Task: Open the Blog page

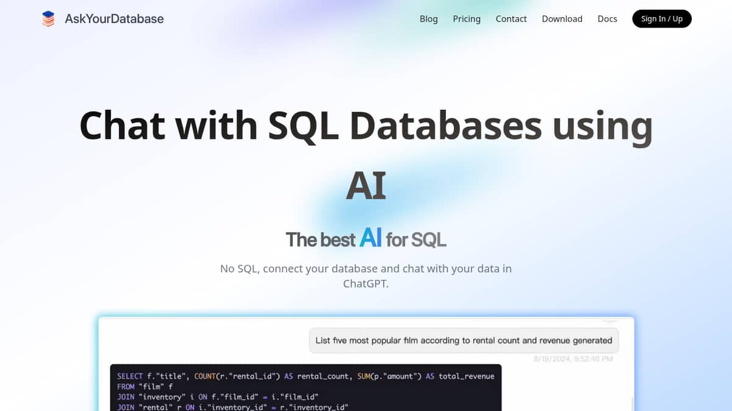Action: click(x=429, y=19)
